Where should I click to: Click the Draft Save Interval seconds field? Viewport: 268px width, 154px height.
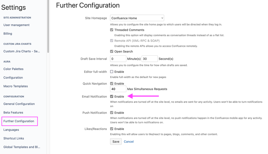tap(149, 59)
